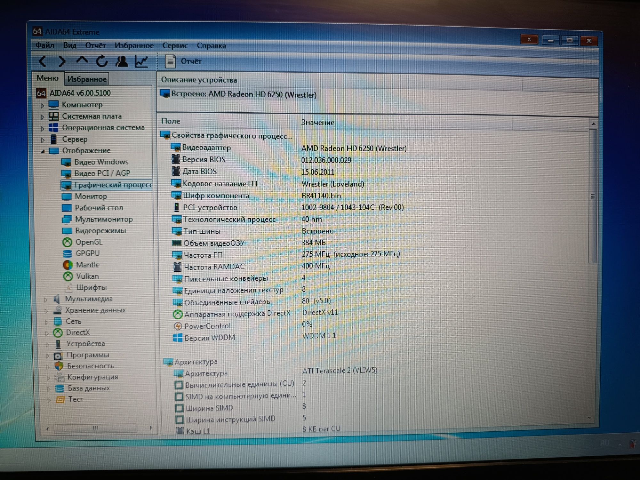
Task: Select the PowerControl row
Action: click(x=243, y=325)
